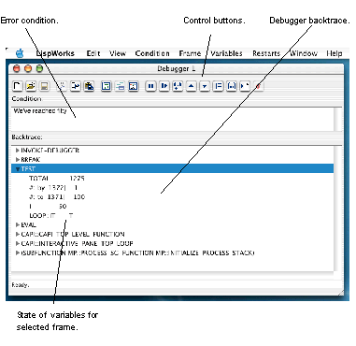This screenshot has height=346, width=356.
Task: Click the Debugger window title bar
Action: [176, 69]
